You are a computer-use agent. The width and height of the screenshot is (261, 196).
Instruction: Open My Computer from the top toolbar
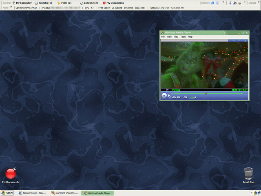22,3
